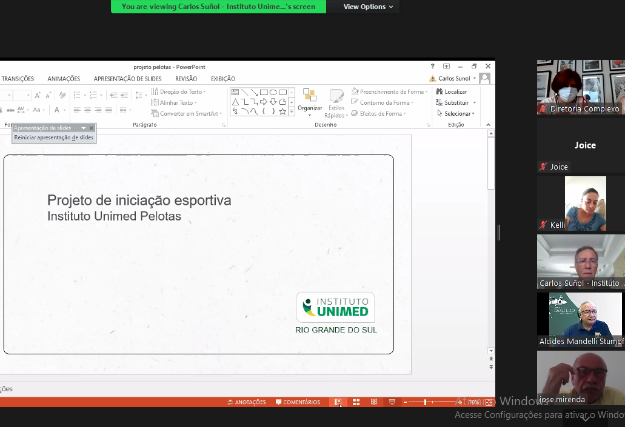
Task: Click the 70% zoom level
Action: (x=473, y=402)
